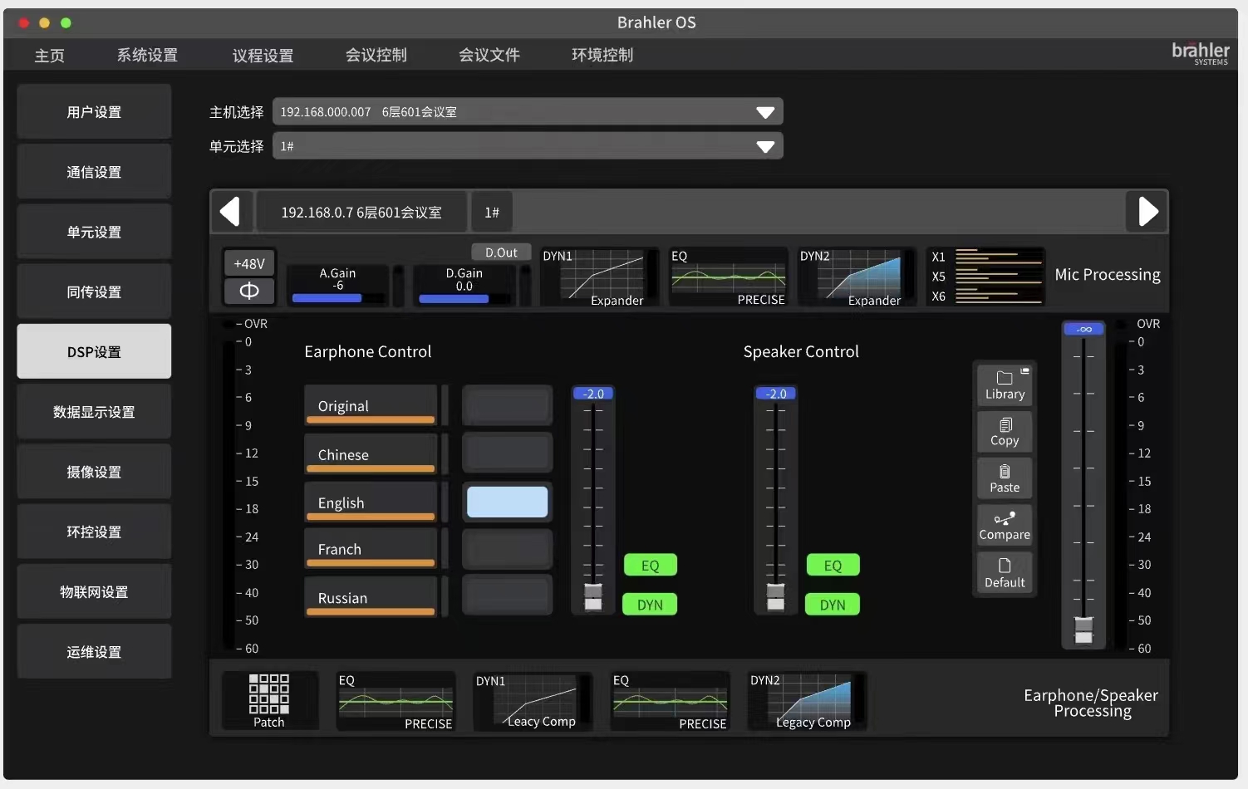Image resolution: width=1248 pixels, height=789 pixels.
Task: Open the second EQ PRECISE module in the bottom row
Action: [670, 701]
